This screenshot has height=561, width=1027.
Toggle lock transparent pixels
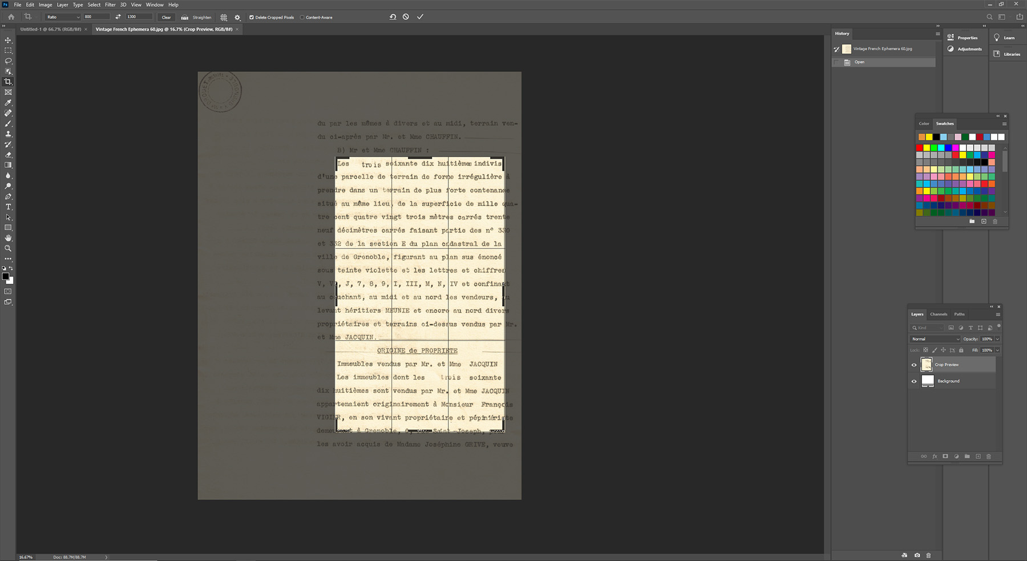(925, 350)
